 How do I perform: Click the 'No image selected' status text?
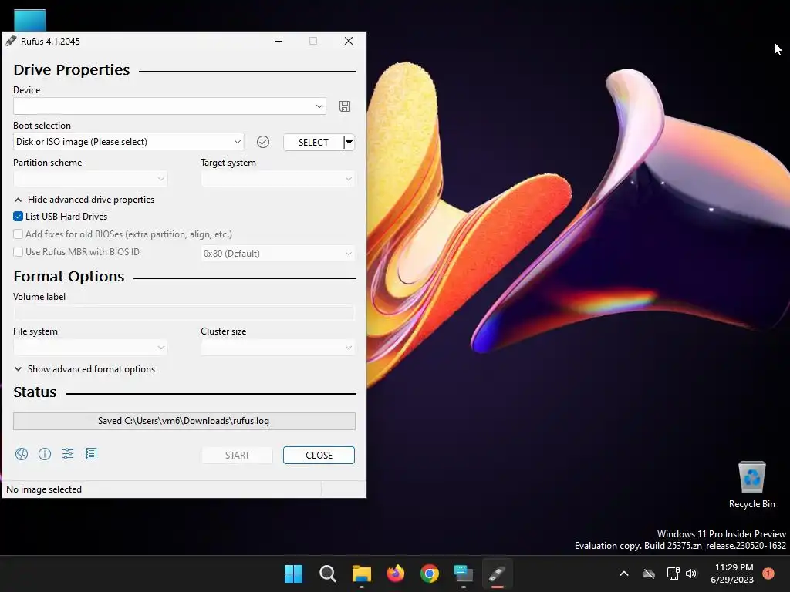tap(44, 489)
